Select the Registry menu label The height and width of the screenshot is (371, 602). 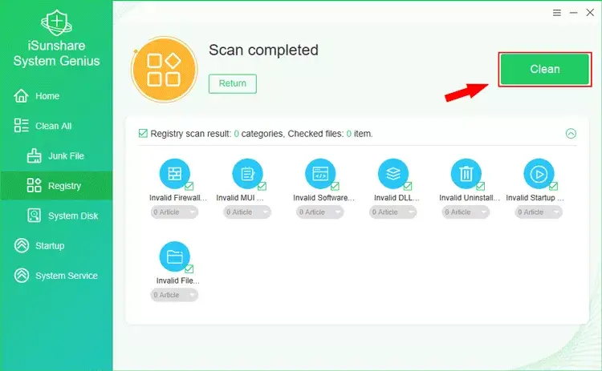click(64, 186)
